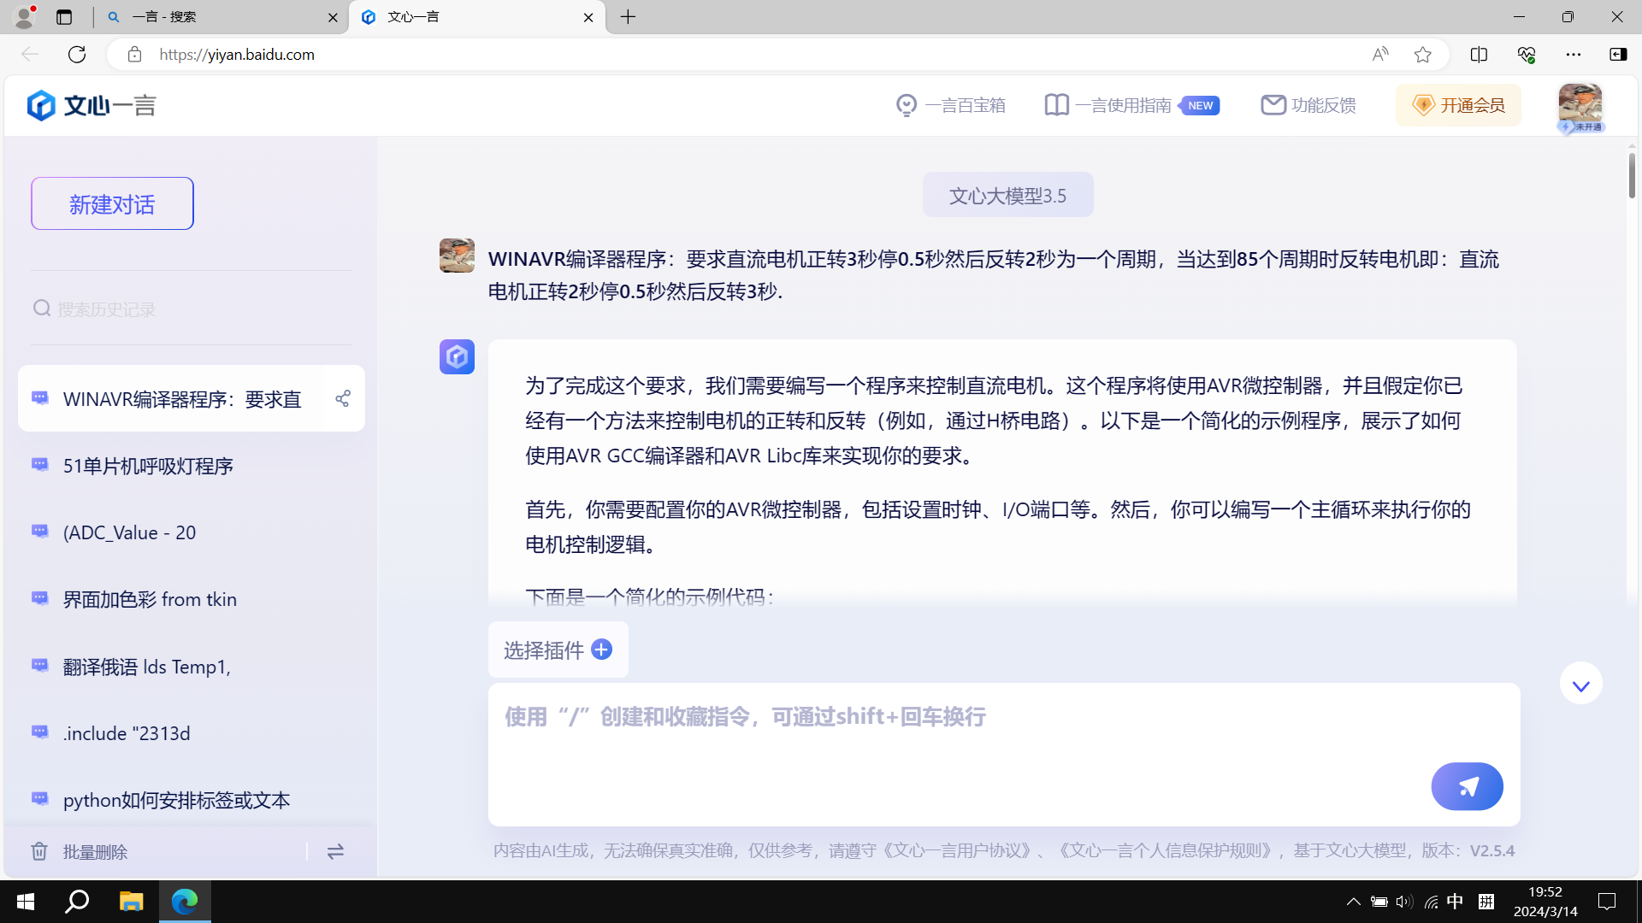The image size is (1642, 923).
Task: Open the user profile avatar
Action: point(1580,106)
